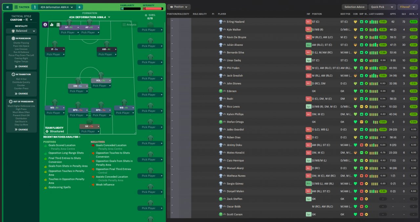Image resolution: width=420 pixels, height=222 pixels.
Task: Click Julián Álvarez's morale icon
Action: pyautogui.click(x=366, y=45)
